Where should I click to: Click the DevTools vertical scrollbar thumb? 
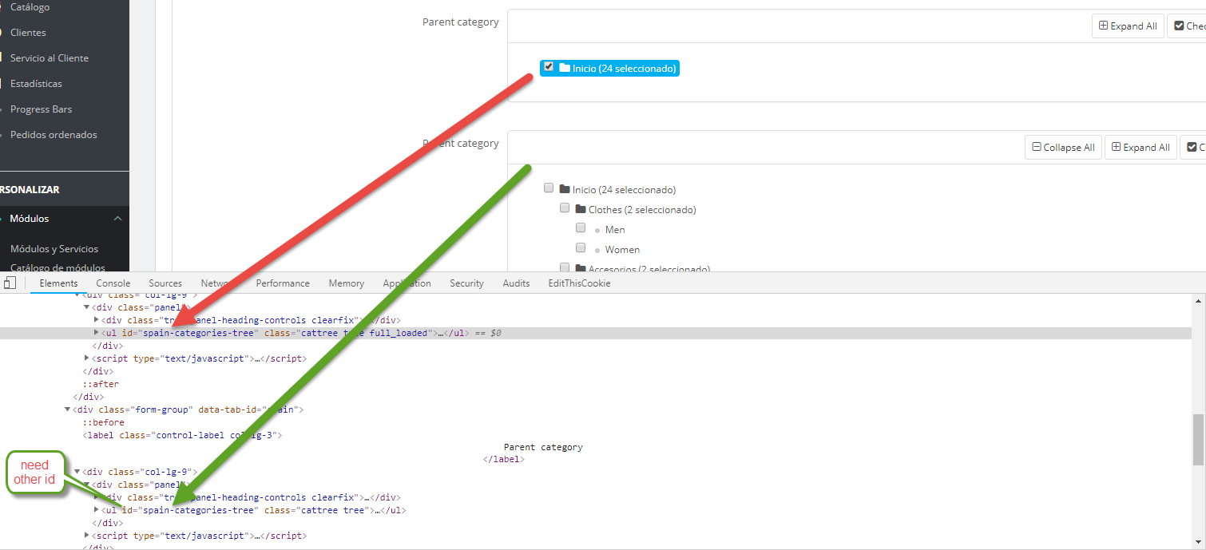(1198, 439)
